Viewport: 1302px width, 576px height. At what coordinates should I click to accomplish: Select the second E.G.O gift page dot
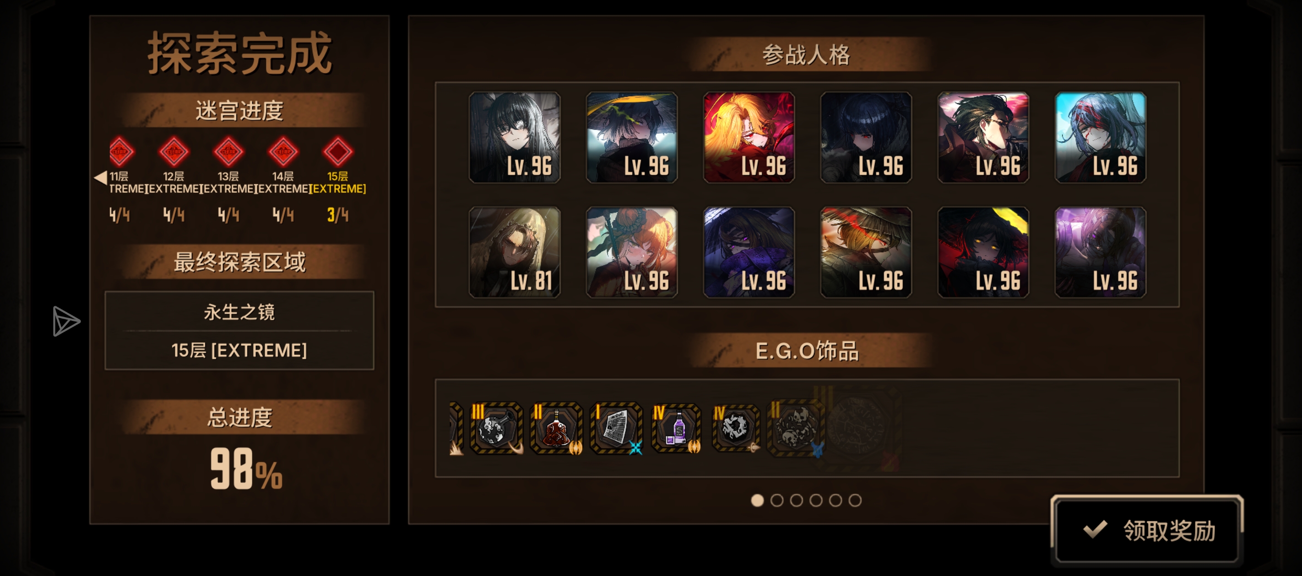click(x=777, y=500)
